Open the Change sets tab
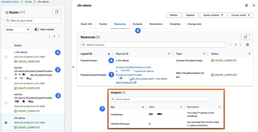Screen dimensions: 258x132 [x=194, y=24]
